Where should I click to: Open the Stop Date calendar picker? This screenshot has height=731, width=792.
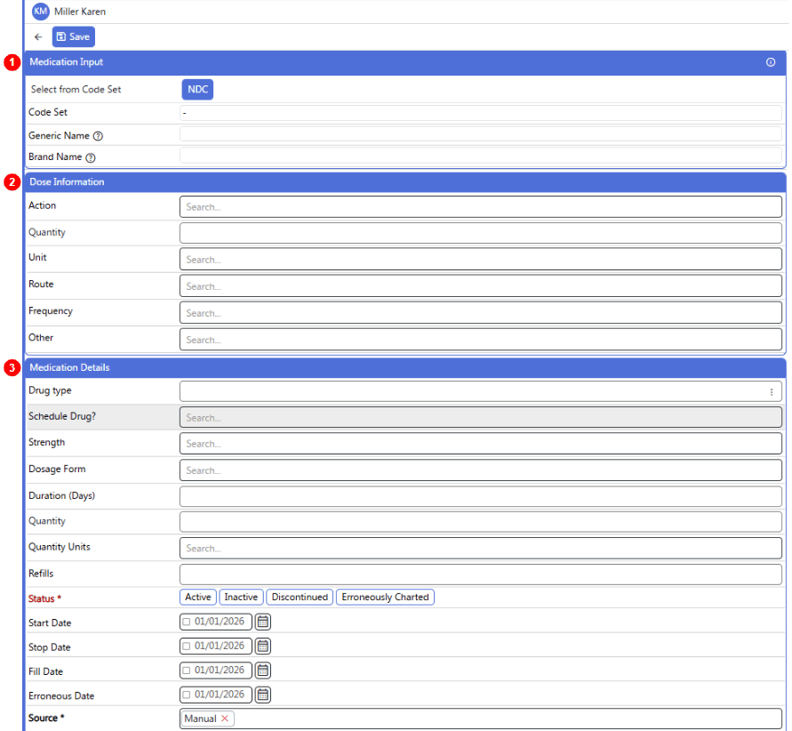(262, 647)
